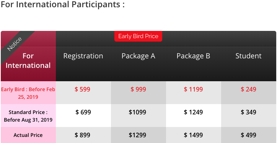This screenshot has height=143, width=277.
Task: Click the $ 1199 early bird Package B price
Action: 193,89
